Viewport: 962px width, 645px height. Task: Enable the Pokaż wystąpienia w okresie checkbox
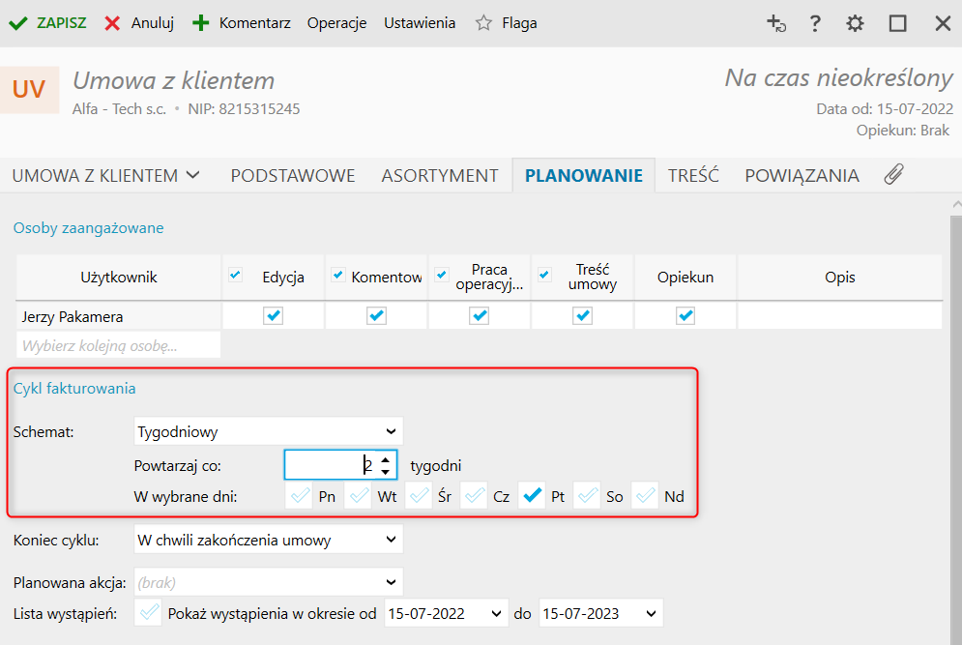[x=150, y=613]
